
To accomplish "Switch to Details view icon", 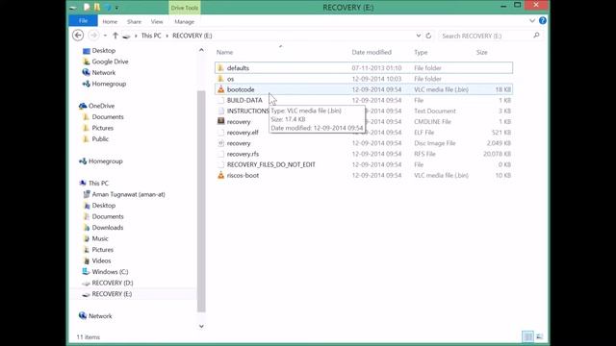I will [x=527, y=336].
